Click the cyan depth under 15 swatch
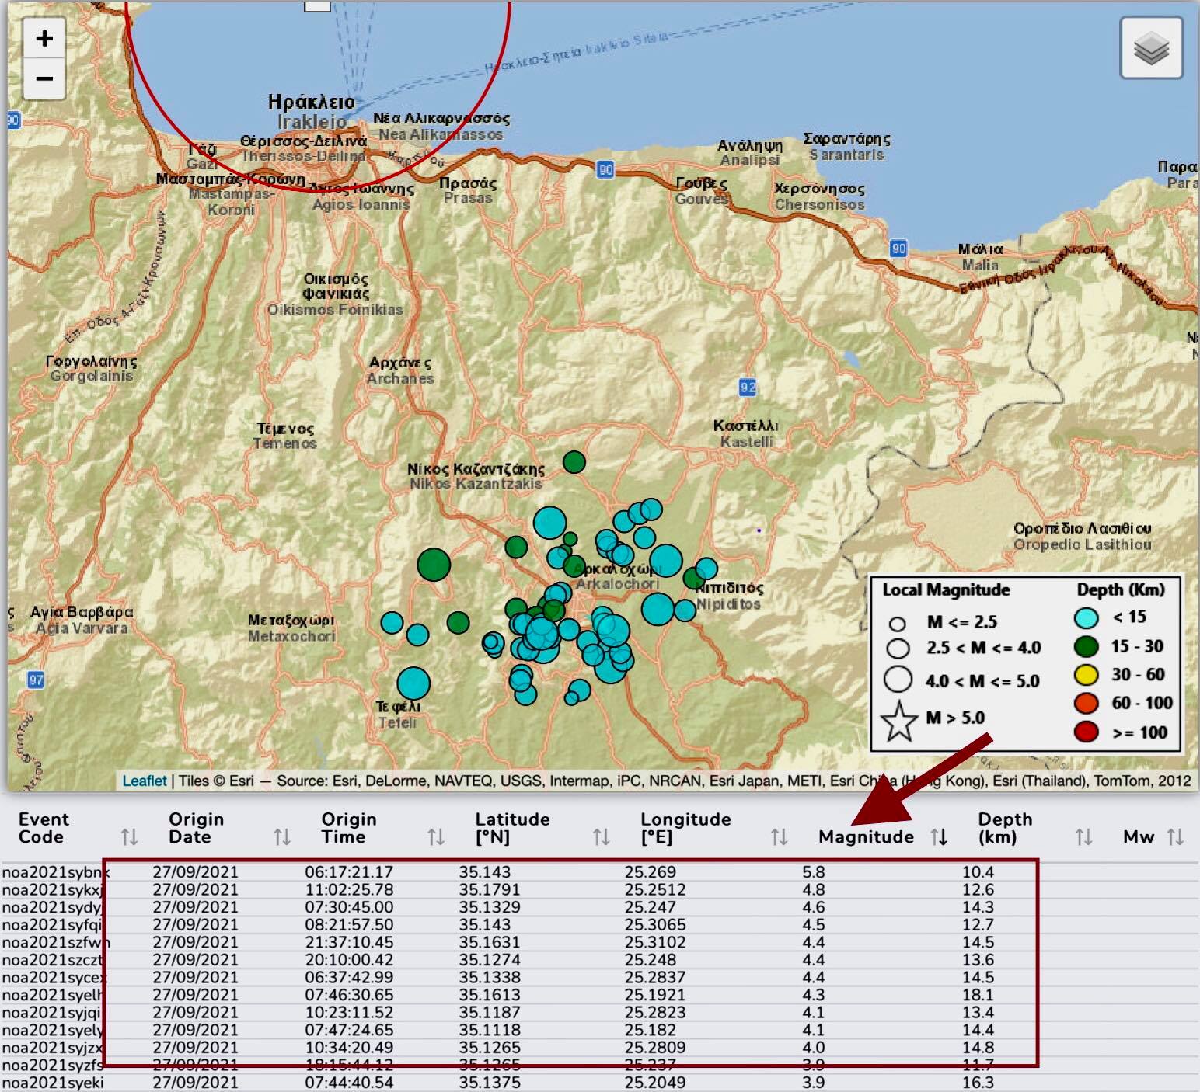This screenshot has height=1092, width=1200. pyautogui.click(x=1086, y=618)
